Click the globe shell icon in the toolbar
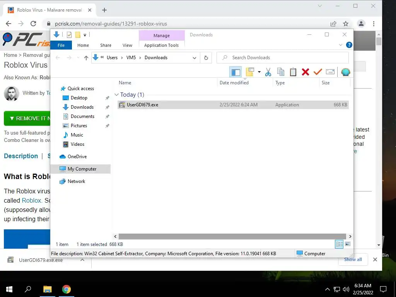The height and width of the screenshot is (297, 396). [345, 72]
